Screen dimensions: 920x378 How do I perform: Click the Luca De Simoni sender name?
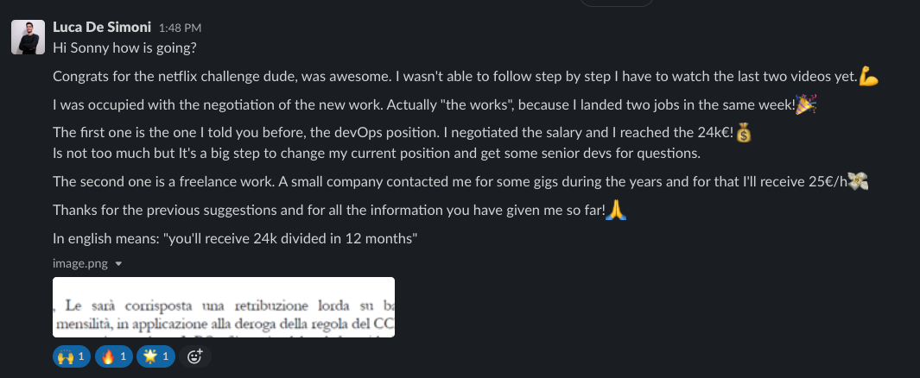(102, 28)
